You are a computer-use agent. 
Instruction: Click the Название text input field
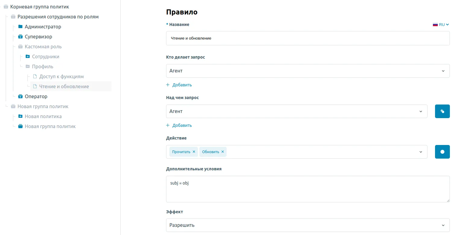[x=307, y=38]
